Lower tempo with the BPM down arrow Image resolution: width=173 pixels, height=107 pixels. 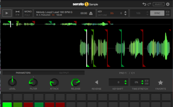pos(147,15)
